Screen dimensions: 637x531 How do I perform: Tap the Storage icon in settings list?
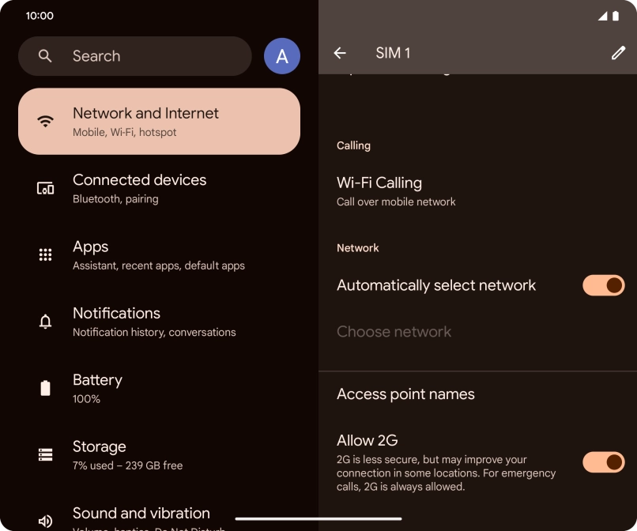click(x=46, y=454)
